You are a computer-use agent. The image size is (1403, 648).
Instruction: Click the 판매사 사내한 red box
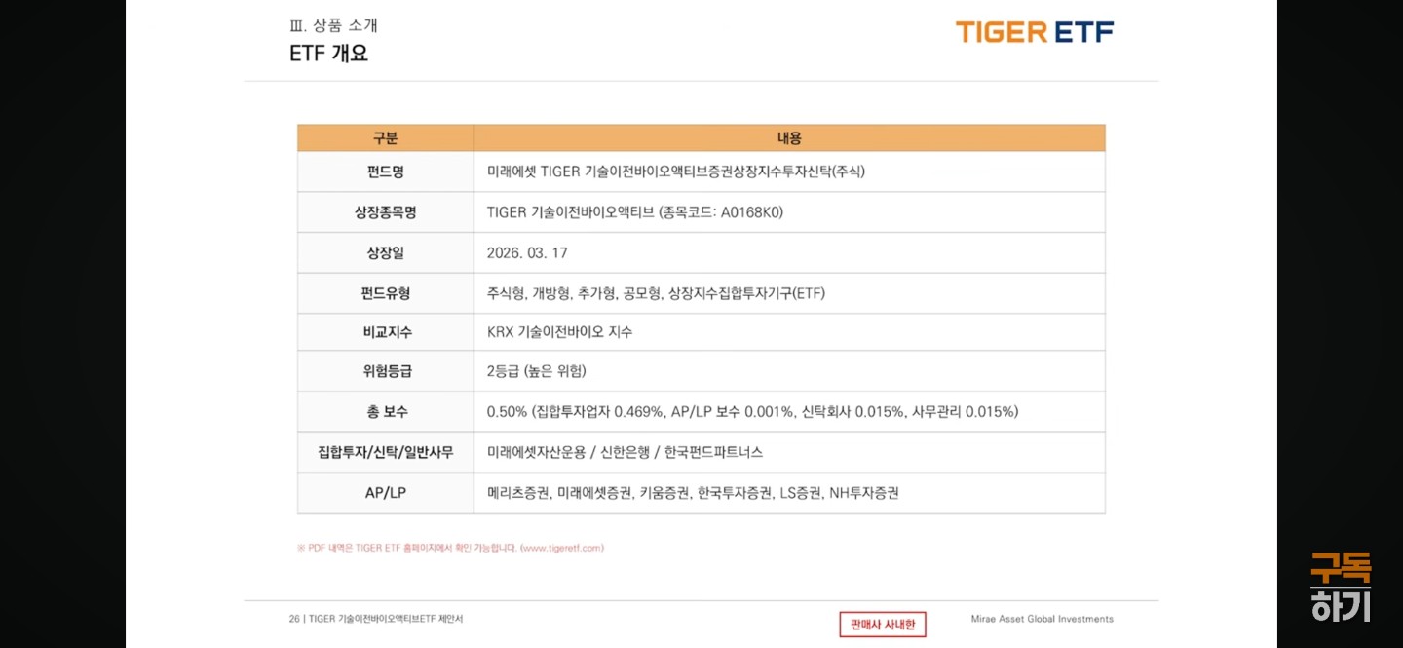882,625
